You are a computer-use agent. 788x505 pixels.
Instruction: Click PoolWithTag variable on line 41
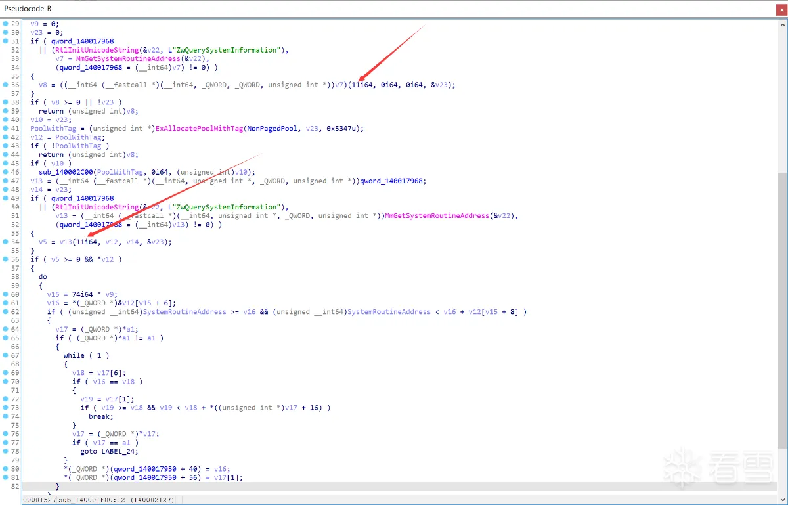[x=53, y=128]
